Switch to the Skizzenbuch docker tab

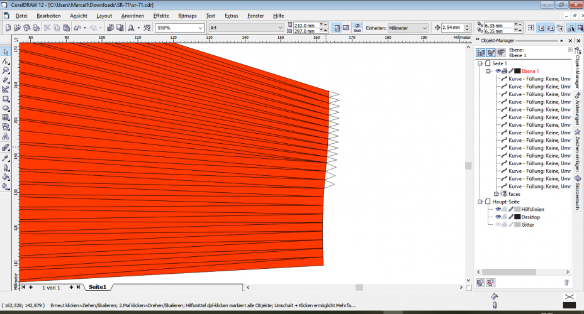[x=578, y=193]
